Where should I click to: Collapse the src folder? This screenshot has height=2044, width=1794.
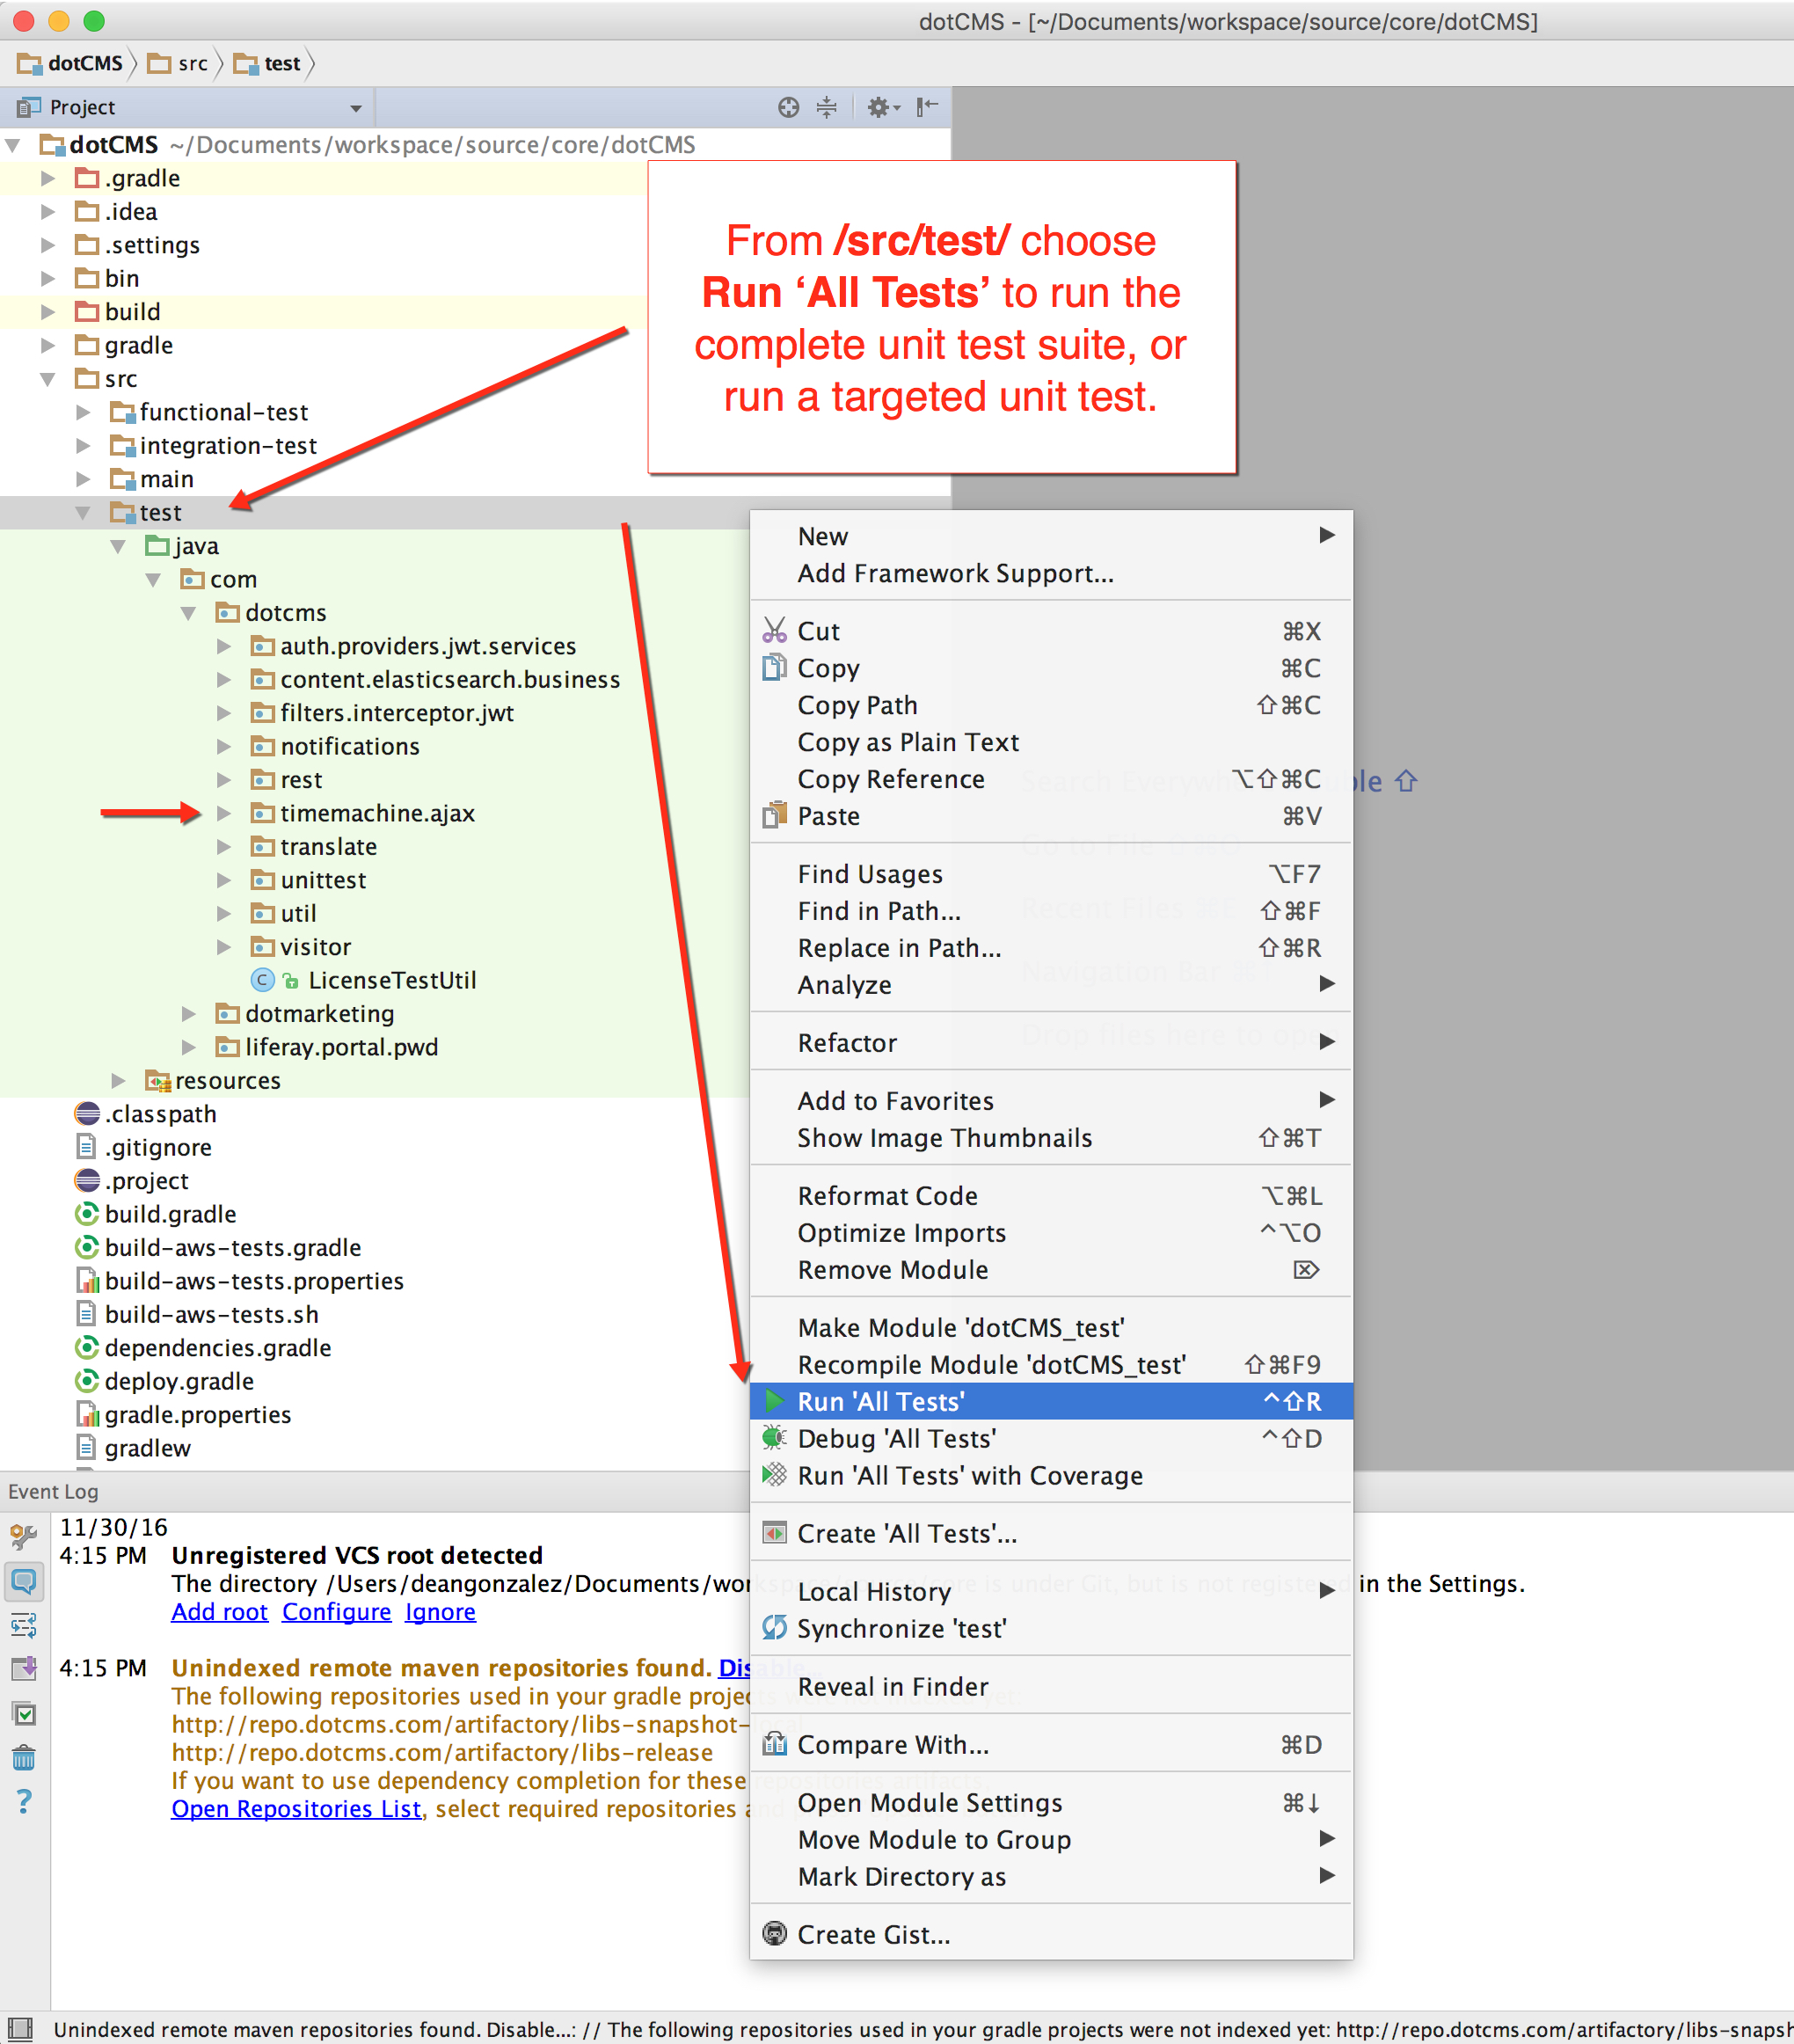tap(47, 379)
